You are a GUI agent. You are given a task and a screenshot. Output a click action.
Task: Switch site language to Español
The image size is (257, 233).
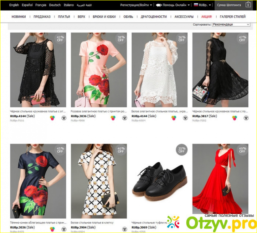27,5
